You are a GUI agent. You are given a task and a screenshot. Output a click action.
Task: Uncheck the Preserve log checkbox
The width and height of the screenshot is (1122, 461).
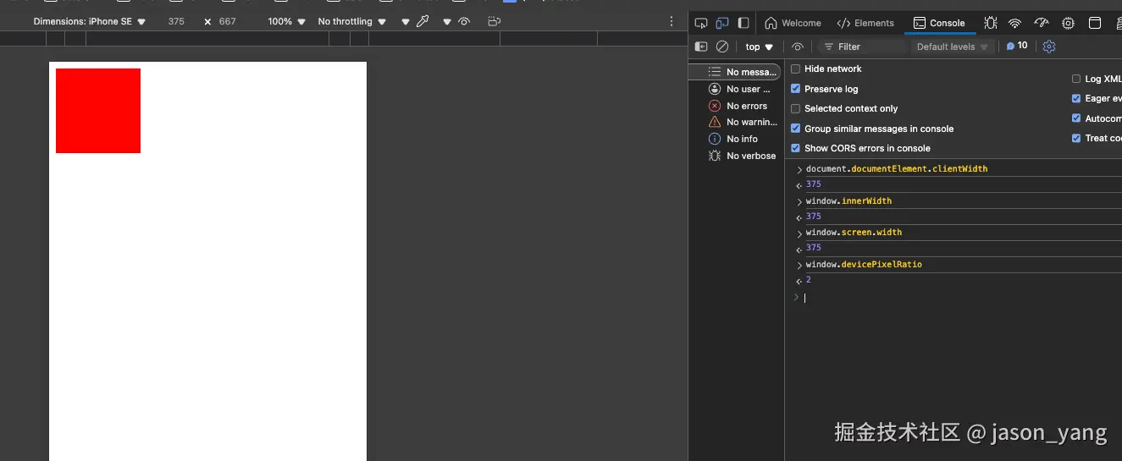pyautogui.click(x=795, y=89)
